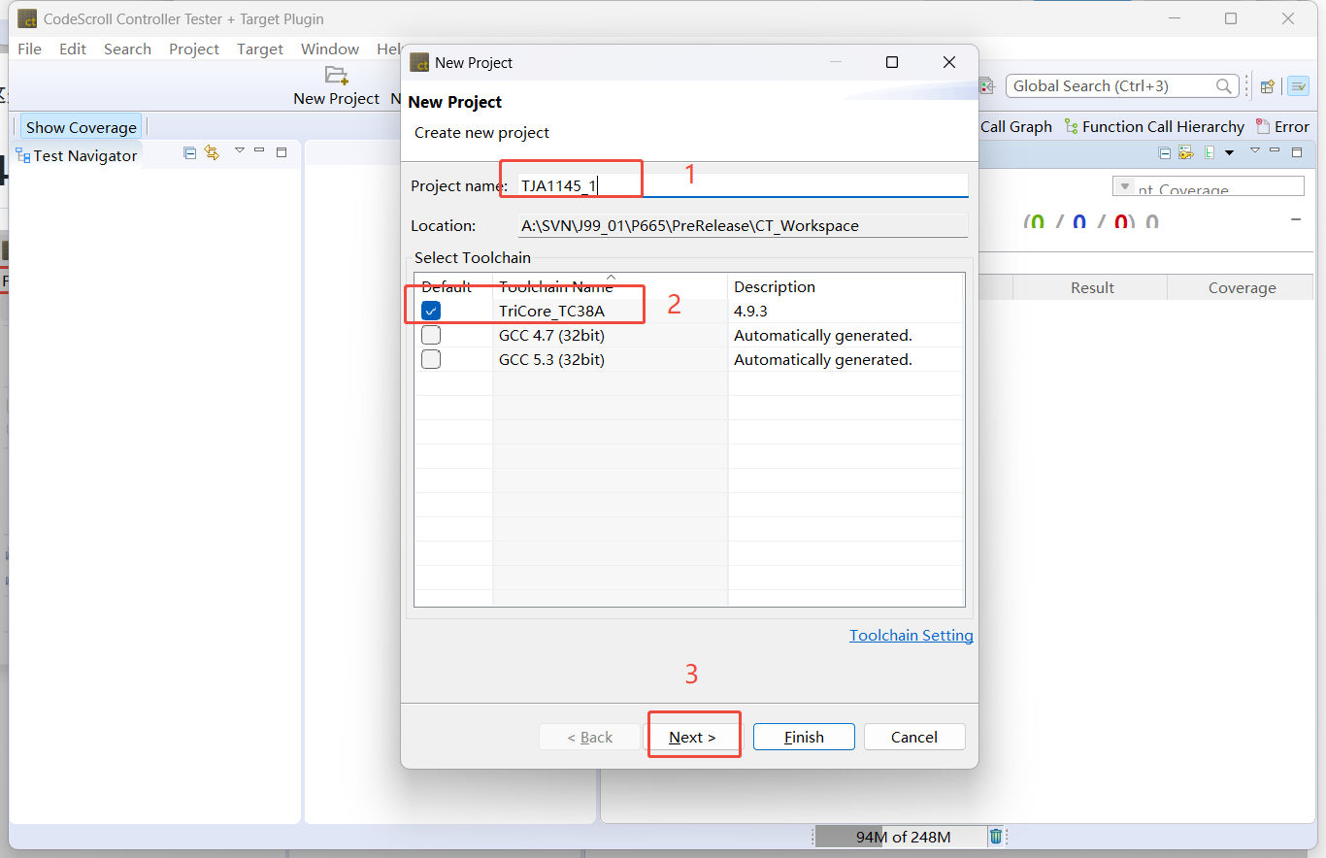Run garbage collector trash icon
The image size is (1326, 858).
pos(996,836)
